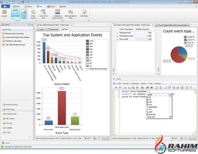Viewport: 198px width, 154px height.
Task: Expand the category list overflow chevron
Action: click(x=30, y=137)
